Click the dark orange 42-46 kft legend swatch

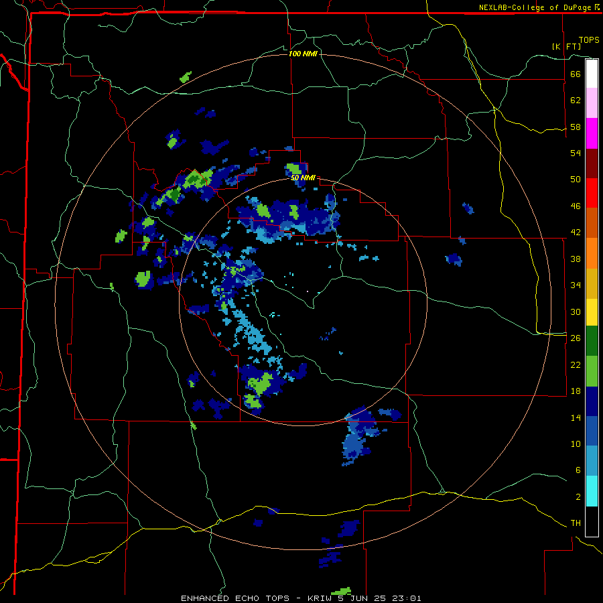[592, 222]
